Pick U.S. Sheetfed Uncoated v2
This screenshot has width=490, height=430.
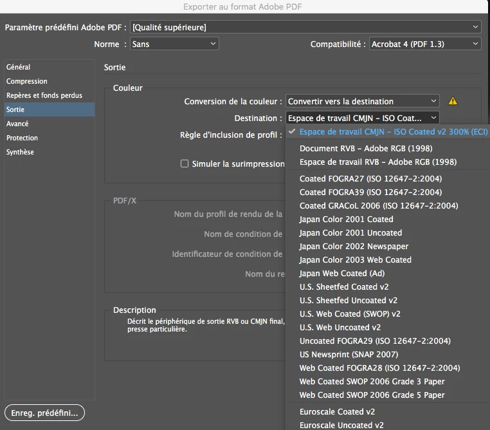tap(388, 300)
